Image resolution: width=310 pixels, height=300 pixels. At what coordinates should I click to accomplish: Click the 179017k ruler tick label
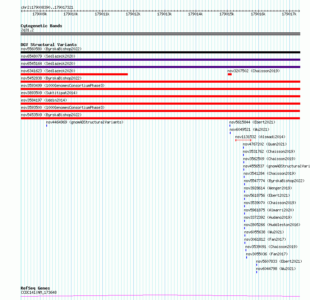pos(289,14)
